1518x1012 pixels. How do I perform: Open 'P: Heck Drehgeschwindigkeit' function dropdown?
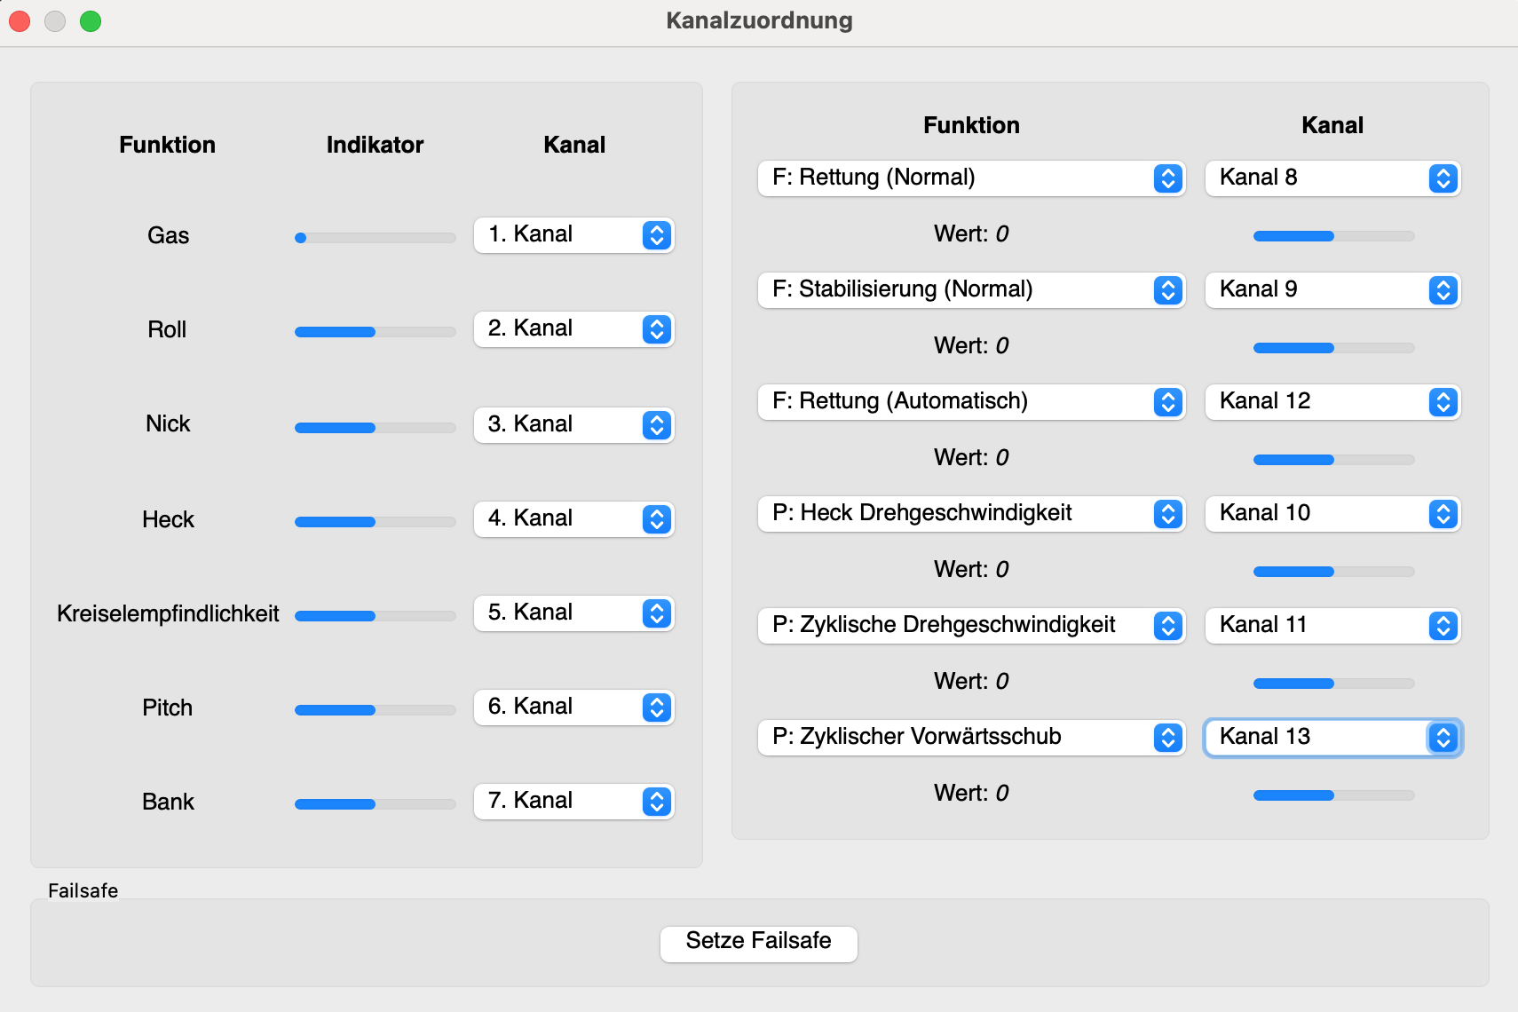(971, 514)
